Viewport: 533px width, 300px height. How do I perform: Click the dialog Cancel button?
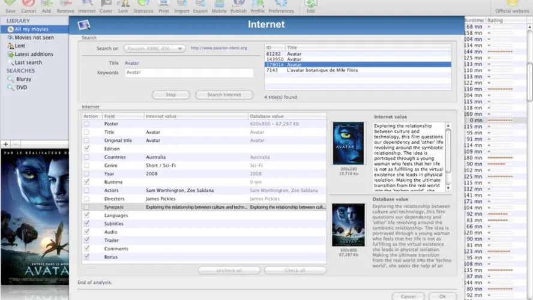408,296
